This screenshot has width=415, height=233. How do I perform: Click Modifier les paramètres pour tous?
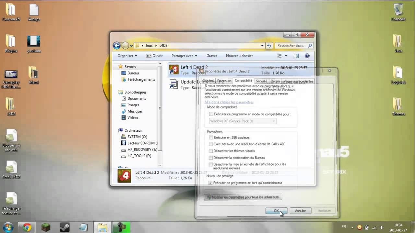(243, 197)
